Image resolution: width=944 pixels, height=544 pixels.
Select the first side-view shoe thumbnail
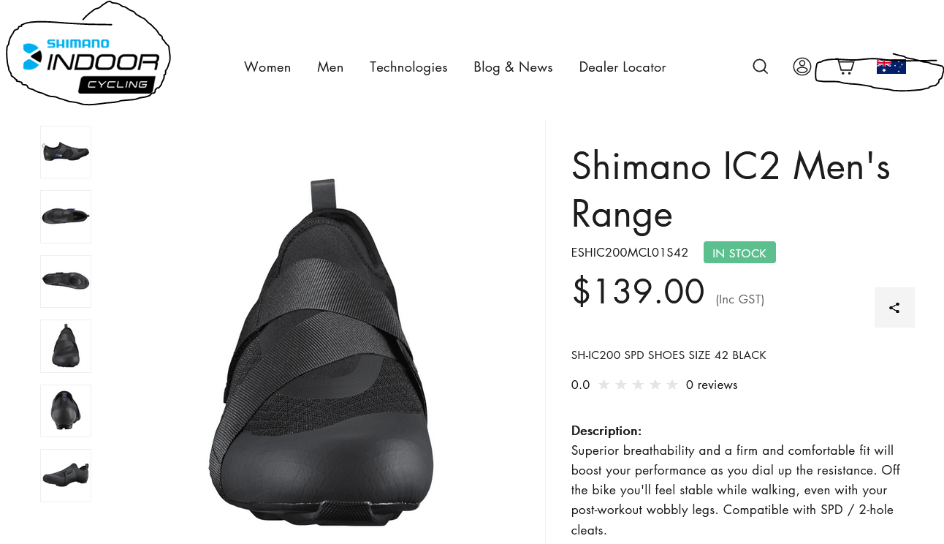(66, 152)
